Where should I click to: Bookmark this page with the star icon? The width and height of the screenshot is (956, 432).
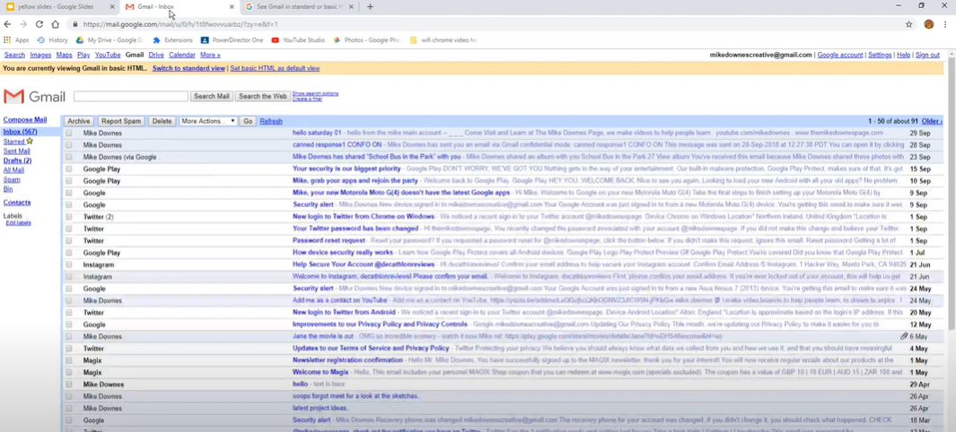(x=908, y=24)
